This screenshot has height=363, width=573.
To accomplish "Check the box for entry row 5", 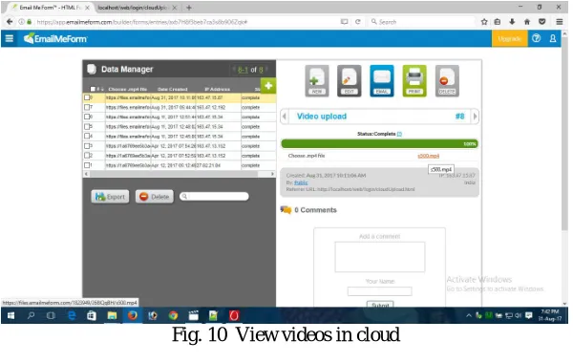I will (87, 126).
